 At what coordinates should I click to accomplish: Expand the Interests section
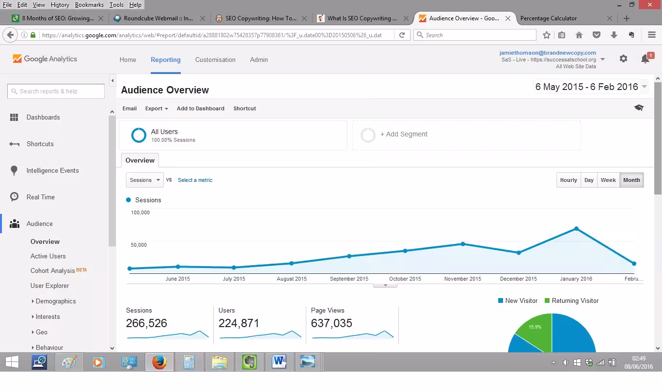[x=45, y=316]
